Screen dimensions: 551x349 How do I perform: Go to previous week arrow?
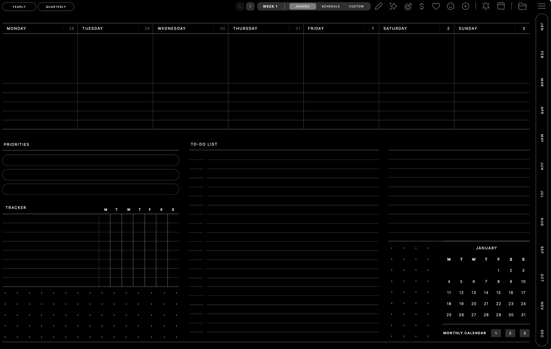(240, 6)
